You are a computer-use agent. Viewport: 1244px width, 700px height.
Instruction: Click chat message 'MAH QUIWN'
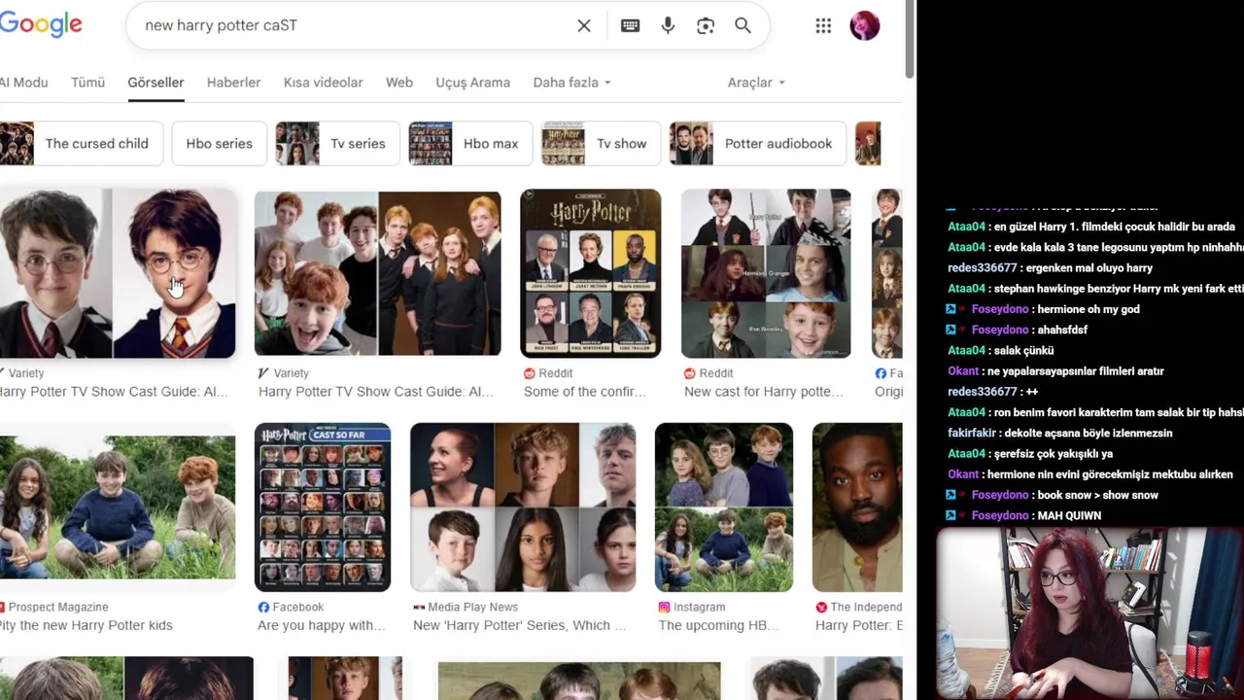(x=1069, y=515)
